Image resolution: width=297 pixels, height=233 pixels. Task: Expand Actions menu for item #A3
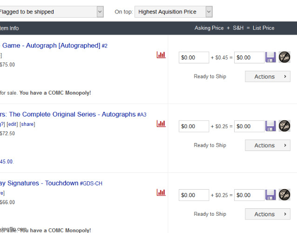click(268, 145)
